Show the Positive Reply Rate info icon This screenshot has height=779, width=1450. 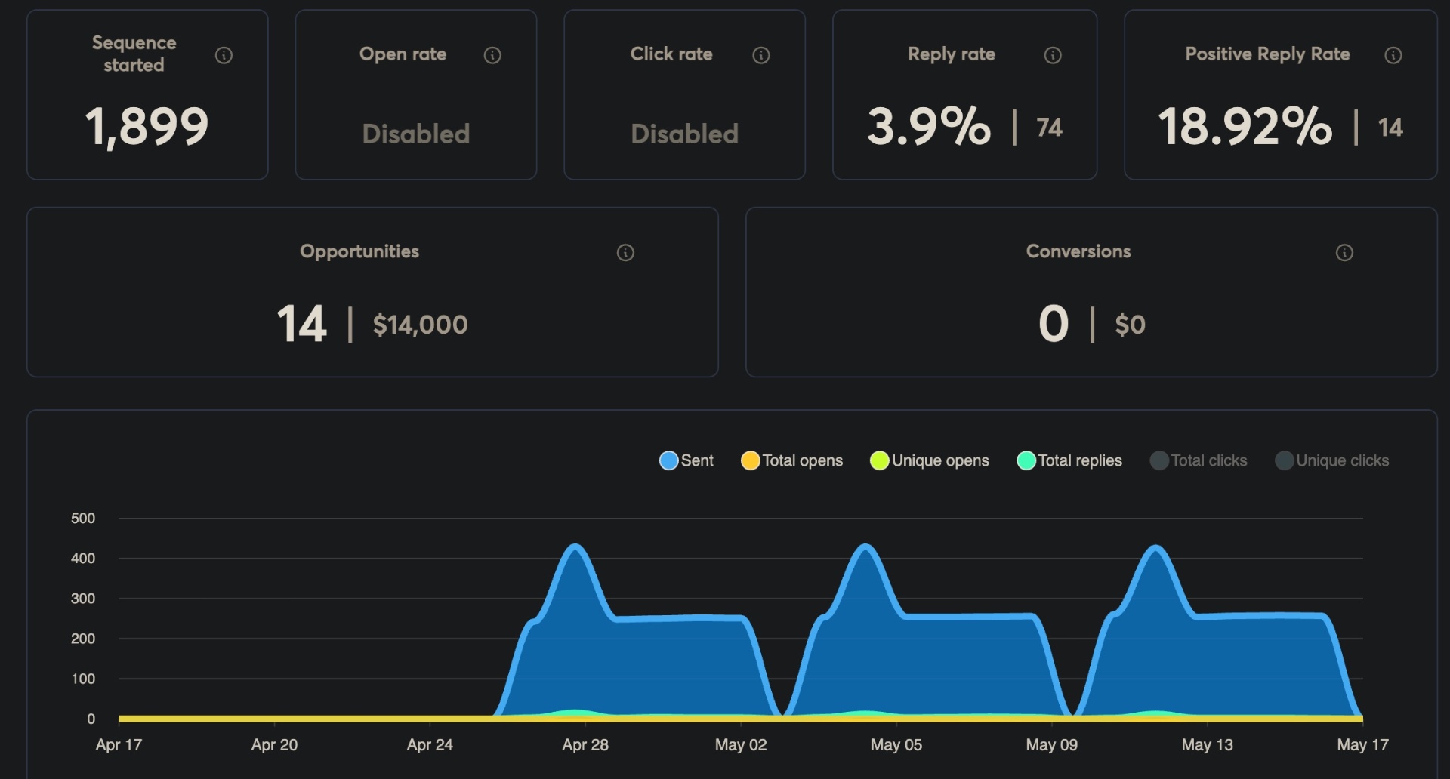1393,55
